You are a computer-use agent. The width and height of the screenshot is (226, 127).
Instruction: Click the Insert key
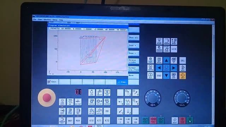183,68
